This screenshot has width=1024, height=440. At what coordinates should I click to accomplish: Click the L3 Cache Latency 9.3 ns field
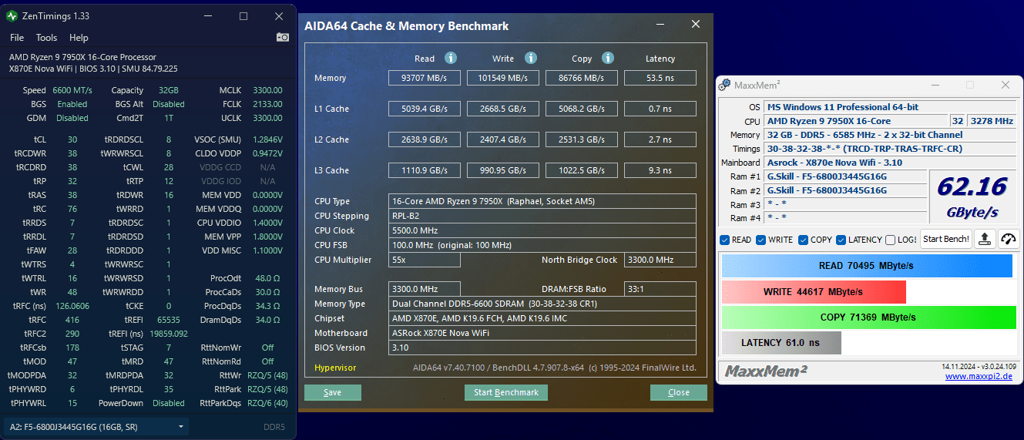pos(660,170)
